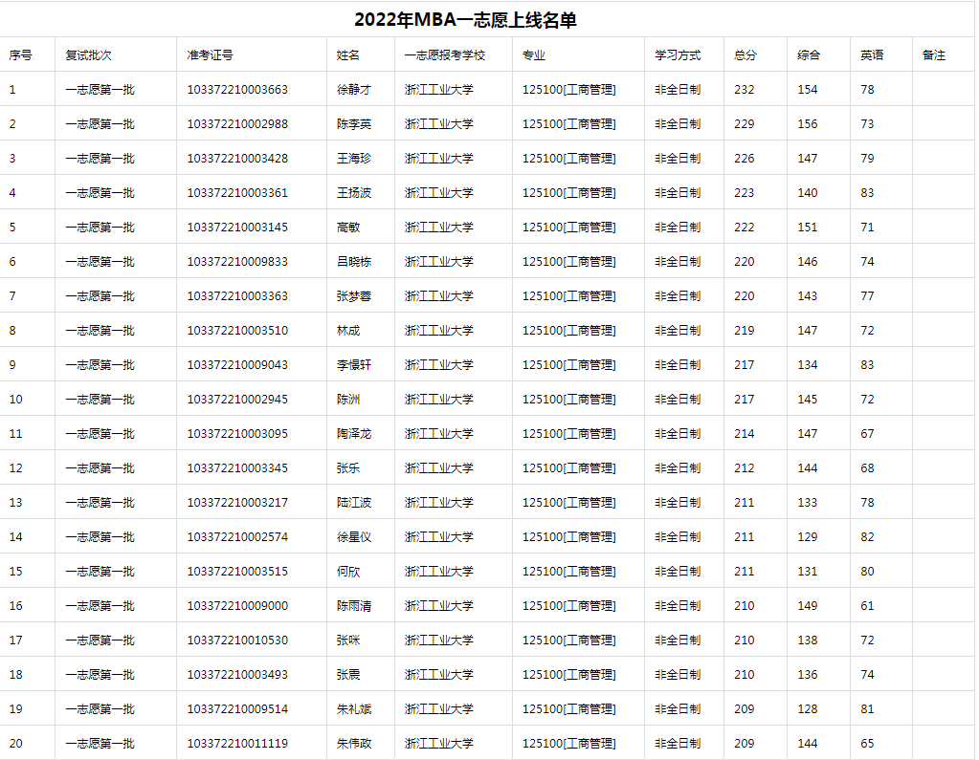Select the 125100[工商管理] cell for 朱伟政
979x760 pixels.
568,743
